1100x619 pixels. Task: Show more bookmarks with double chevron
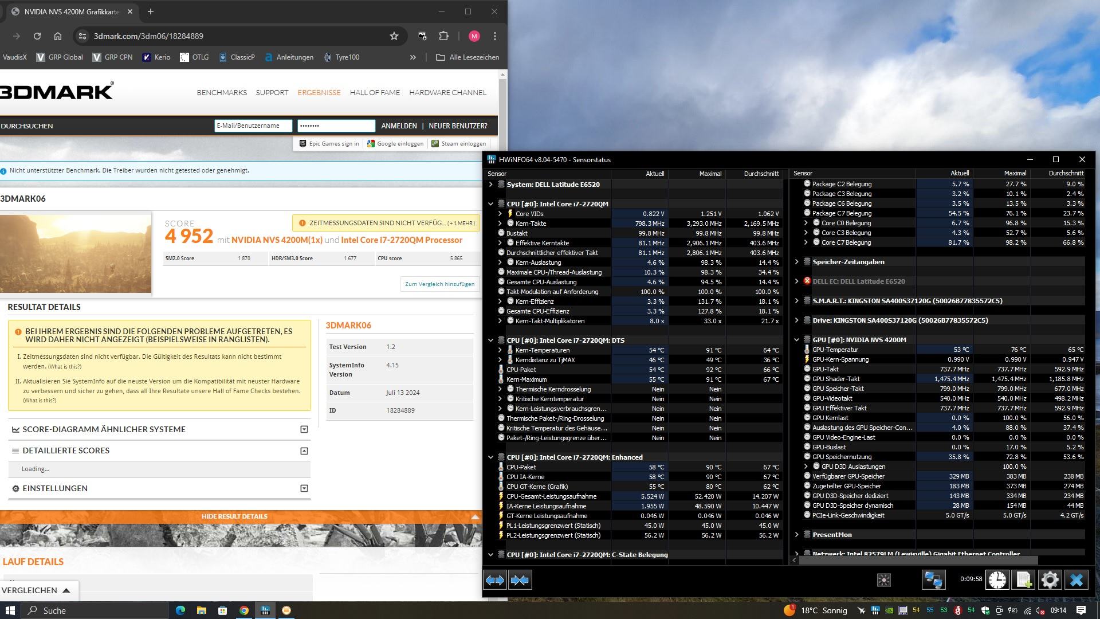(x=412, y=57)
